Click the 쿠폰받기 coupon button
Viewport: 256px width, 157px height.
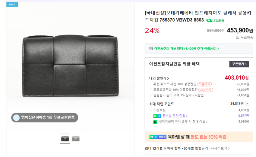(239, 64)
